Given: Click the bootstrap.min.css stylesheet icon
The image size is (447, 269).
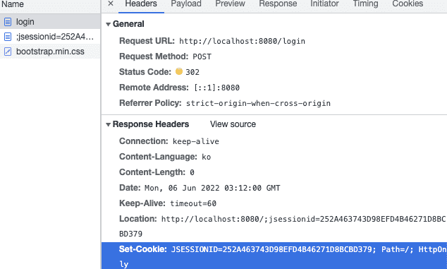Looking at the screenshot, I should 8,52.
